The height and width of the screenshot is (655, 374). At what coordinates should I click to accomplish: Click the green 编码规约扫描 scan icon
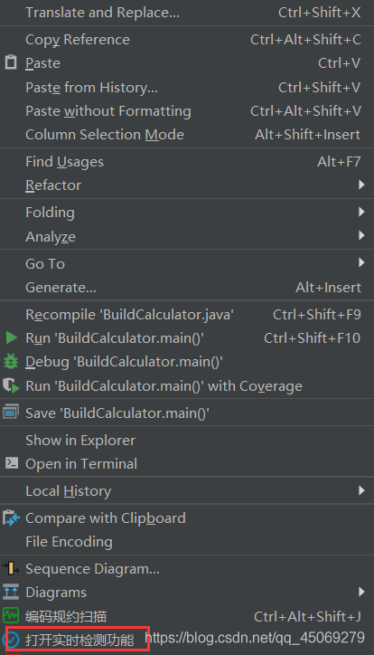[11, 615]
